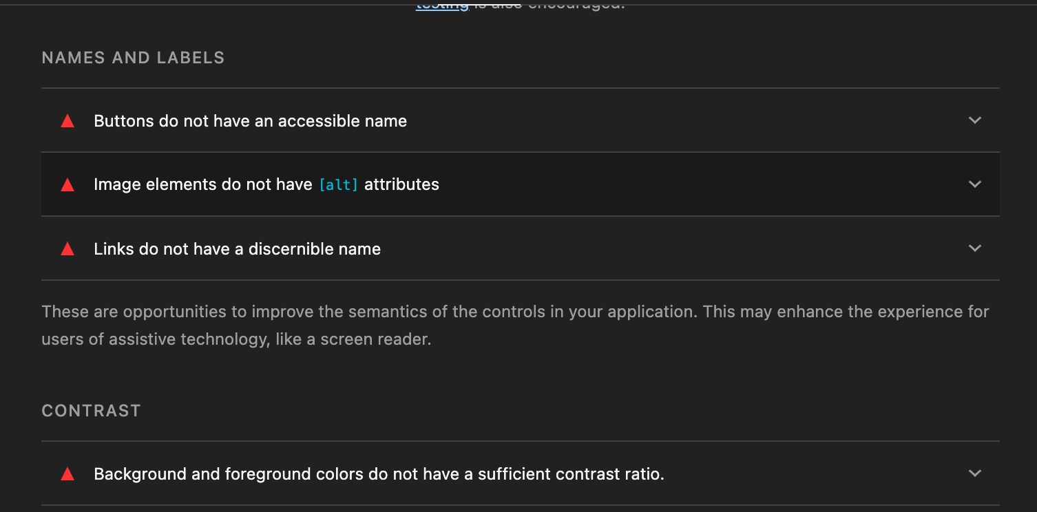Screen dimensions: 1037x512
Task: Expand the Links discernible name audit chevron
Action: 974,248
